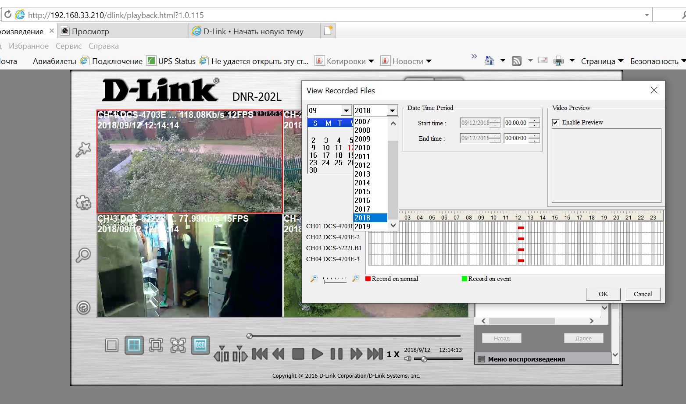Adjust the playback volume slider
Image resolution: width=686 pixels, height=404 pixels.
click(x=424, y=359)
